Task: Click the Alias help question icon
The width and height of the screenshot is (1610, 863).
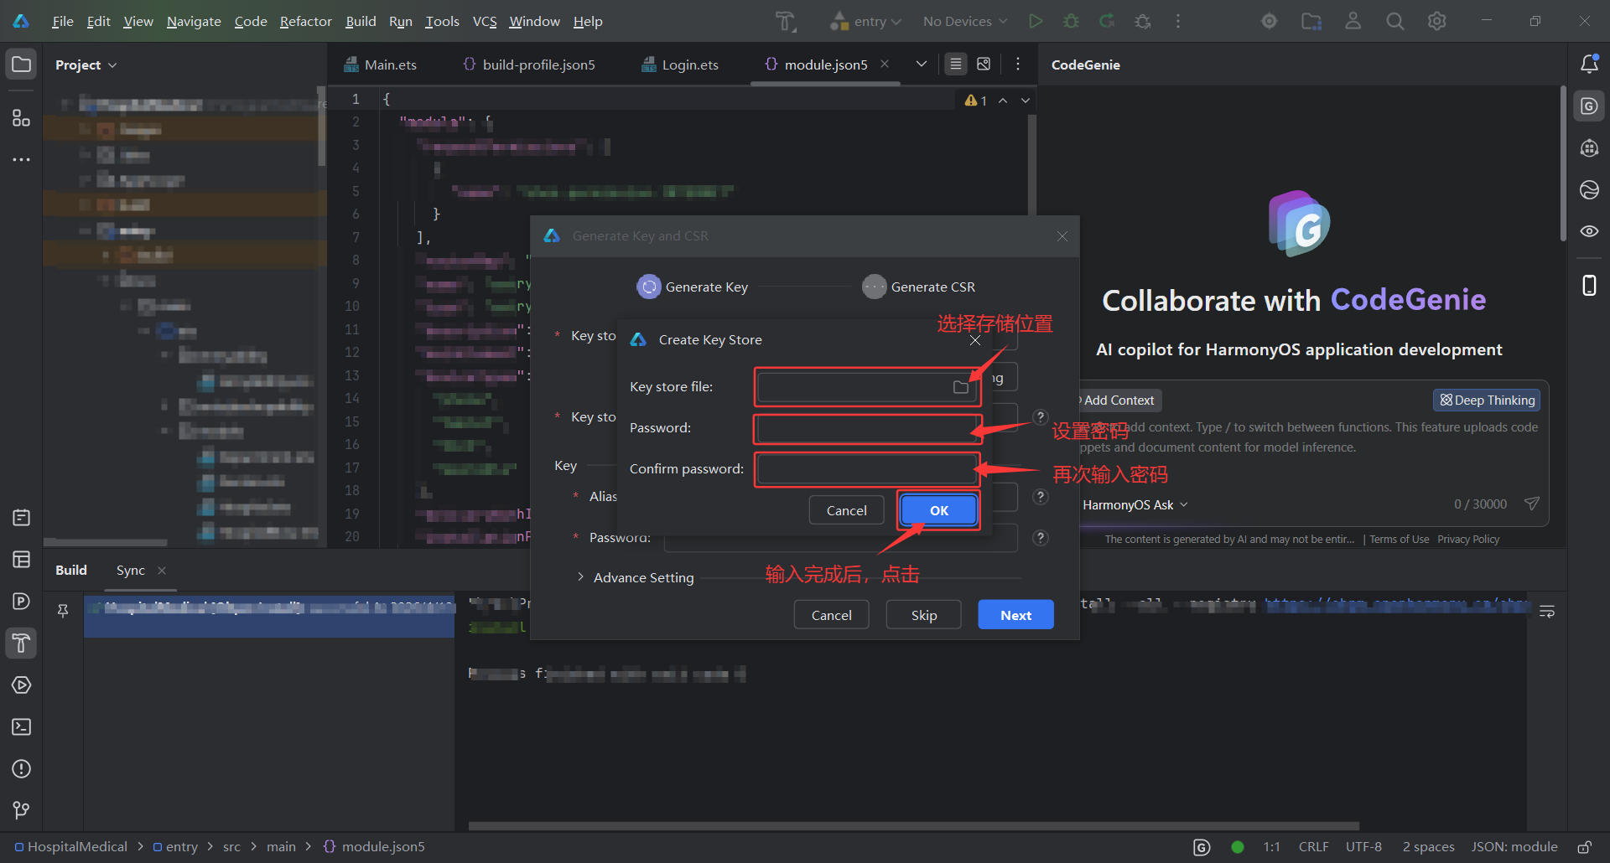Action: coord(1041,497)
